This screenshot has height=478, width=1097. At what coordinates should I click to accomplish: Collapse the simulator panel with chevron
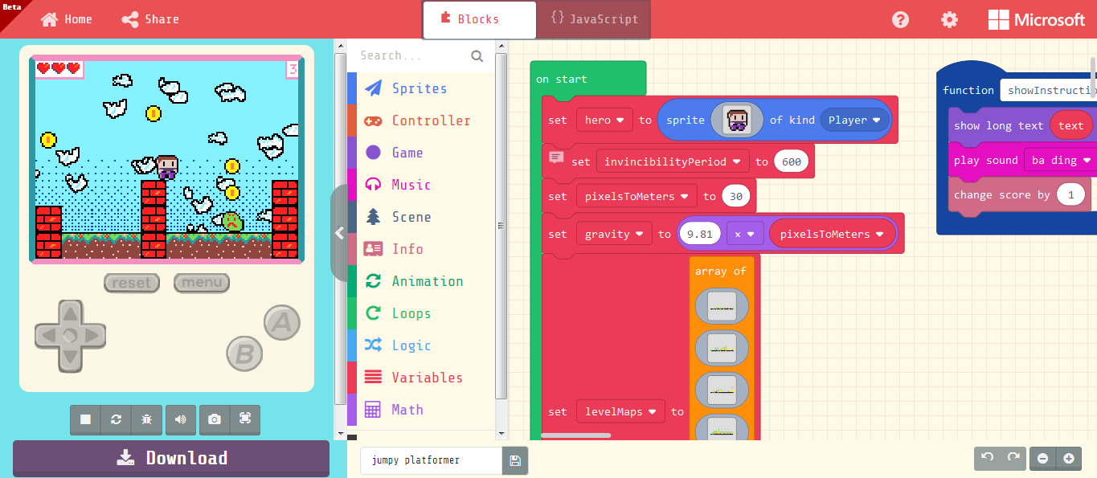[x=339, y=233]
